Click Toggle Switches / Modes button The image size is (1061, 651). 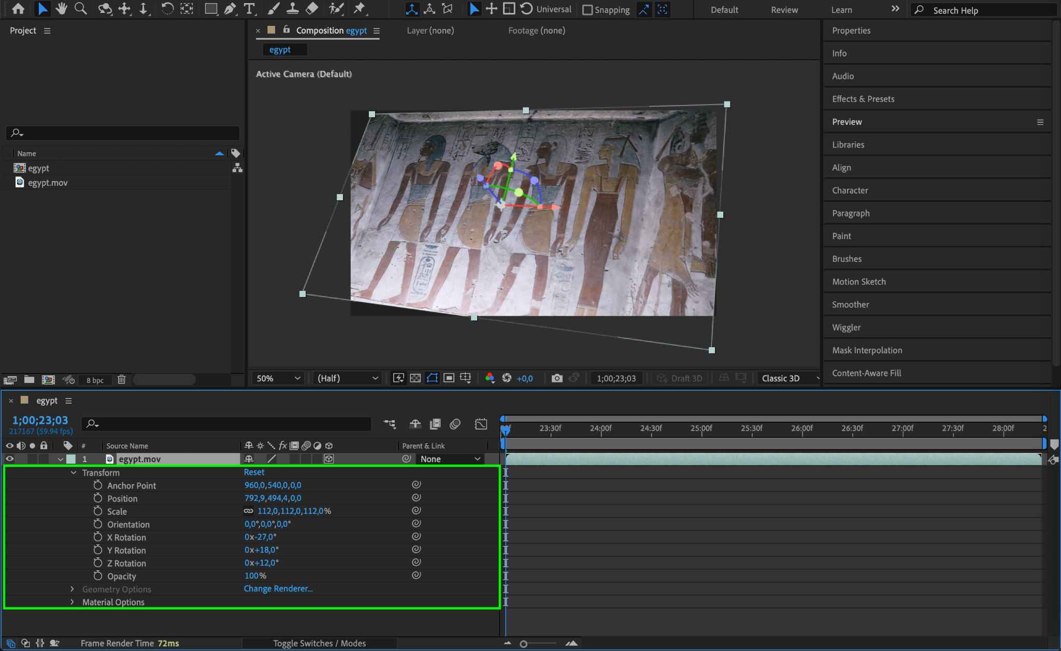coord(319,643)
